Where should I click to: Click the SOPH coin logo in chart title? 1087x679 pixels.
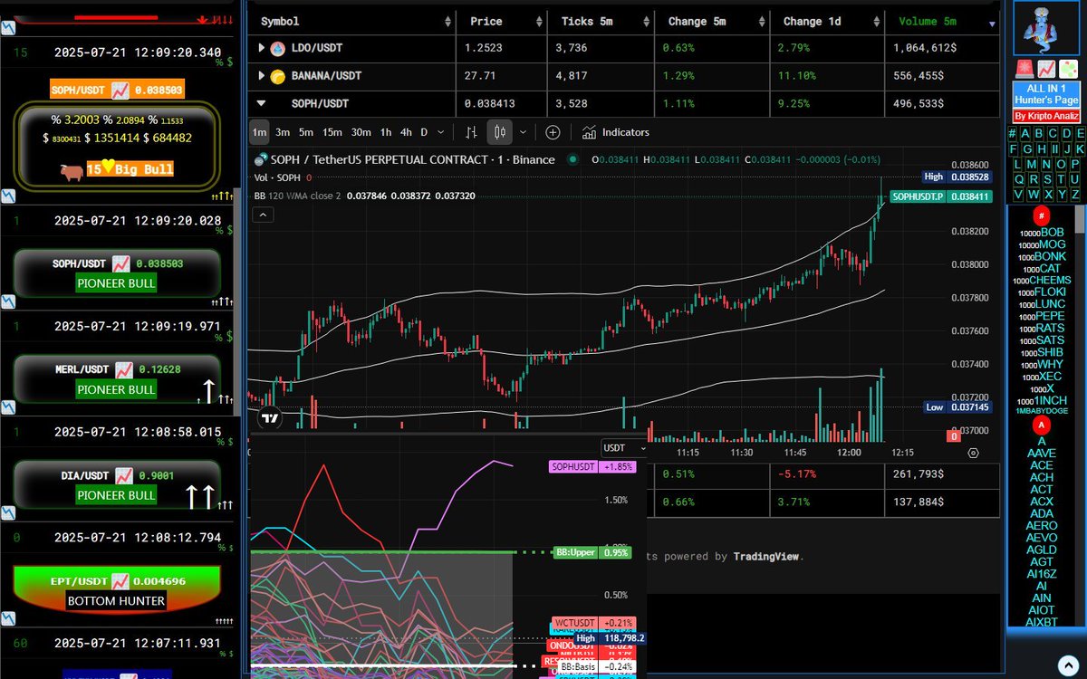(263, 159)
